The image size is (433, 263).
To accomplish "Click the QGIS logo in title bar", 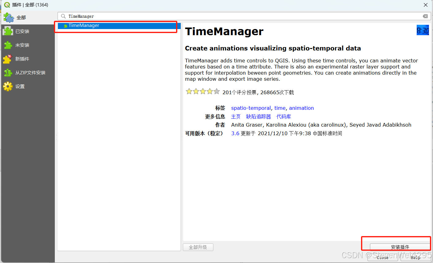I will (x=7, y=5).
